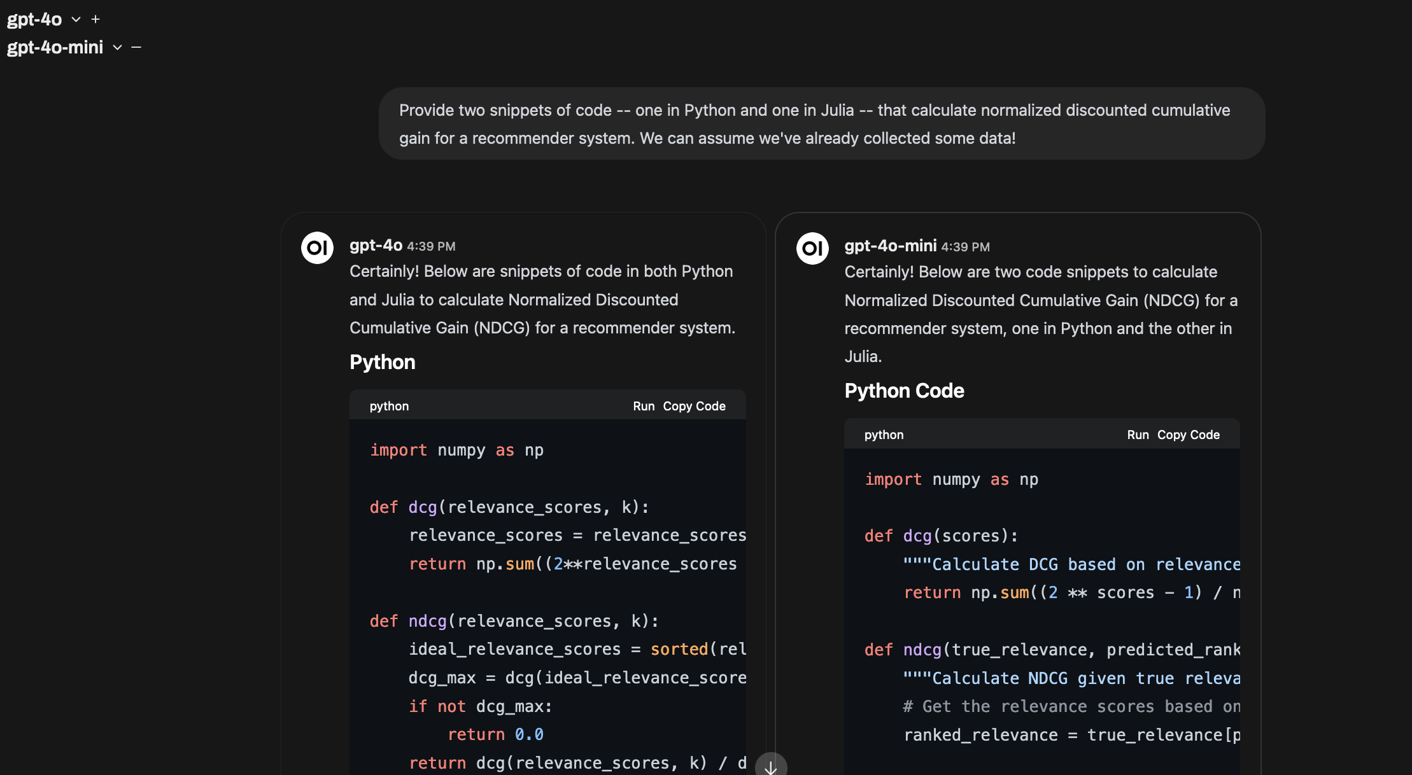Image resolution: width=1412 pixels, height=775 pixels.
Task: Click the gpt-4o model name at top
Action: point(34,20)
